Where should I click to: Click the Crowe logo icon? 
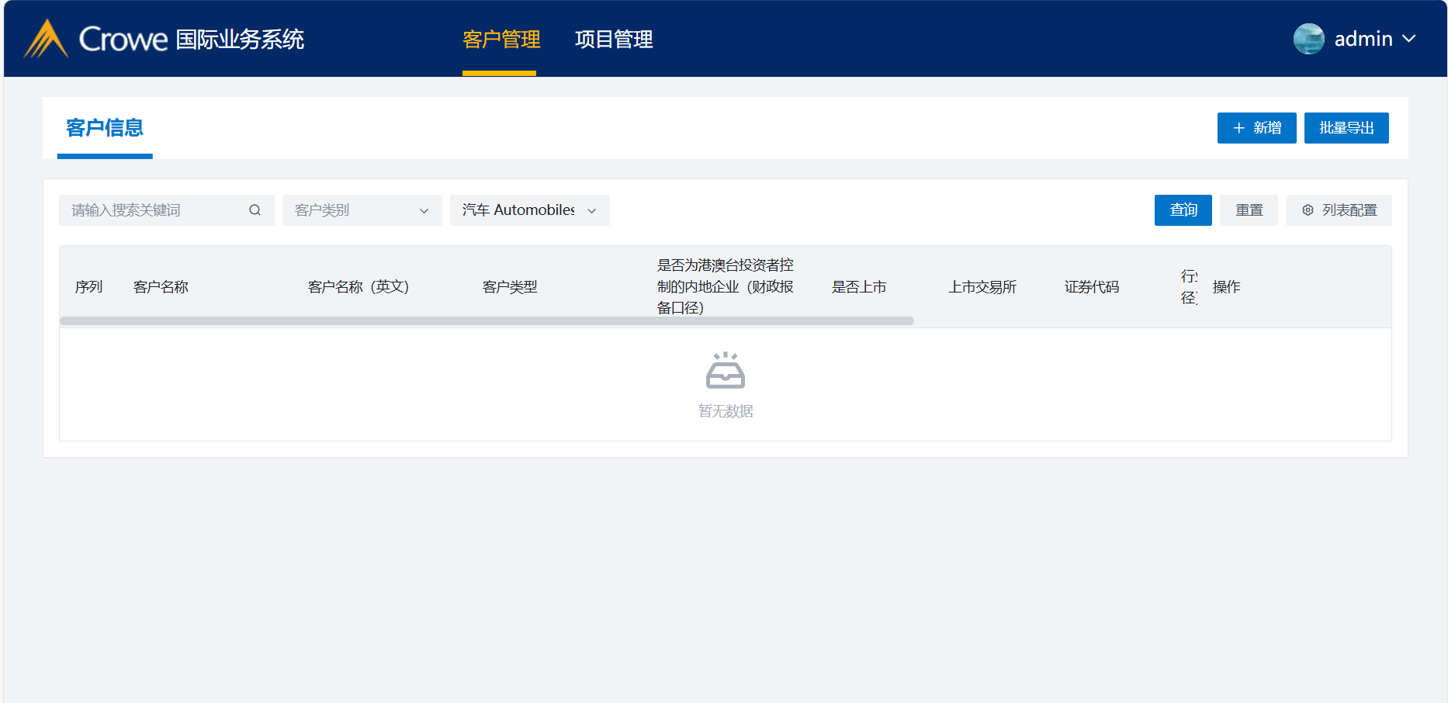click(47, 39)
